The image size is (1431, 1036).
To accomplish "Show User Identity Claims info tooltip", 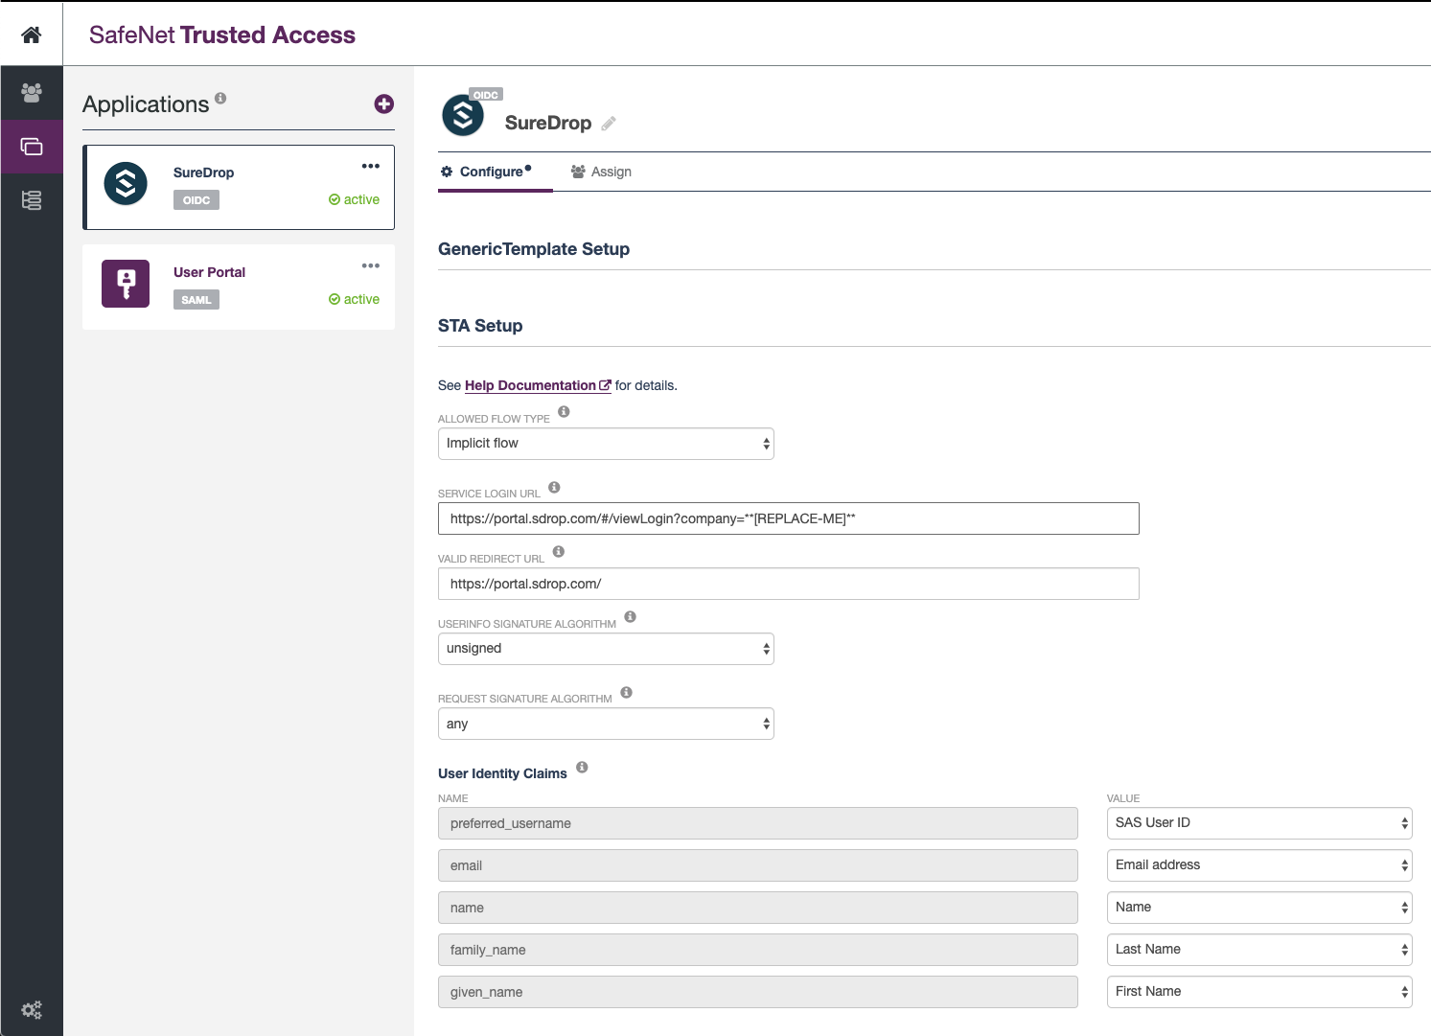I will (x=582, y=767).
